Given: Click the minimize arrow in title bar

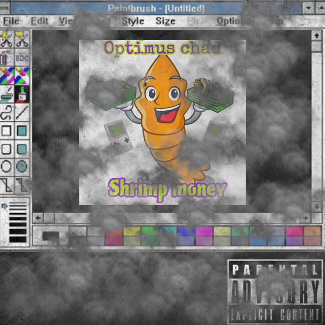Looking at the screenshot, I should click(x=308, y=8).
